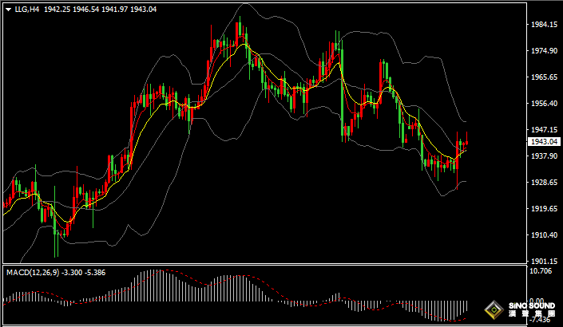Click the divider between chart and MACD panel
This screenshot has width=563, height=327.
click(264, 266)
